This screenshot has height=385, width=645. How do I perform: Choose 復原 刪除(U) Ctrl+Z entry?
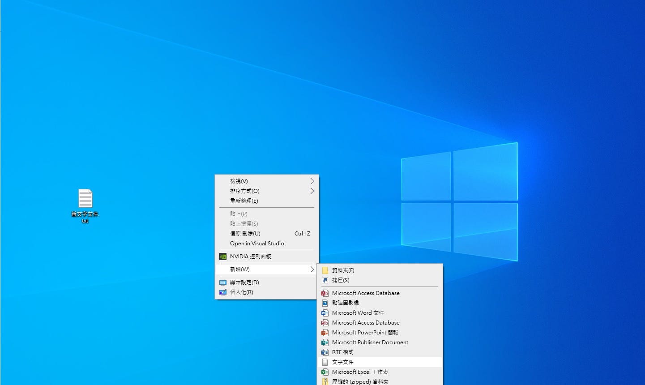(x=267, y=234)
